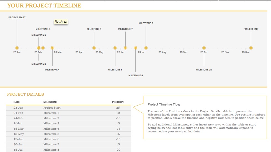Image resolution: width=271 pixels, height=152 pixels.
Task: Select the 15-Mar date cell
Action: click(x=19, y=129)
